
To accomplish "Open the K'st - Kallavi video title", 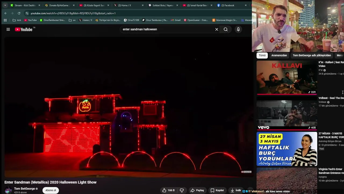I will [x=331, y=64].
